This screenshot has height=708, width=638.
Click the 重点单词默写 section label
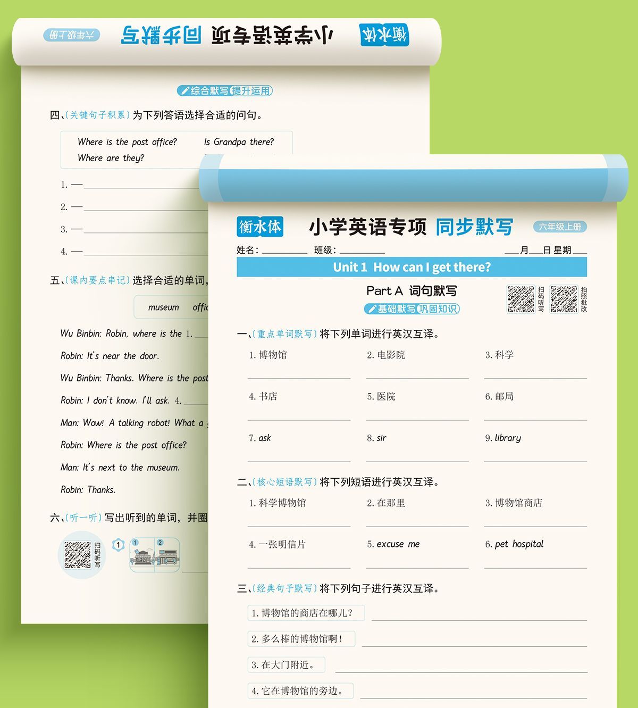coord(284,334)
